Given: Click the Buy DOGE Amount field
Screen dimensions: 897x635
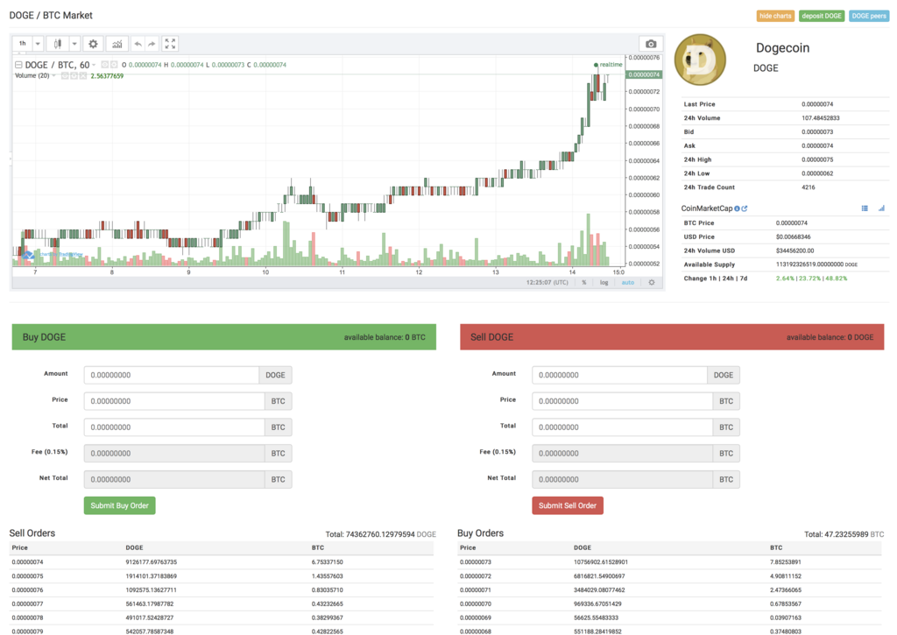Looking at the screenshot, I should 171,375.
